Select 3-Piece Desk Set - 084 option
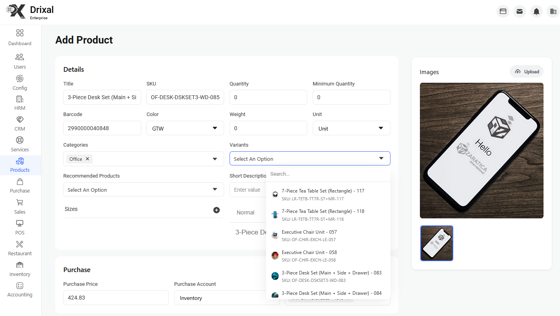Image resolution: width=560 pixels, height=316 pixels. point(328,294)
